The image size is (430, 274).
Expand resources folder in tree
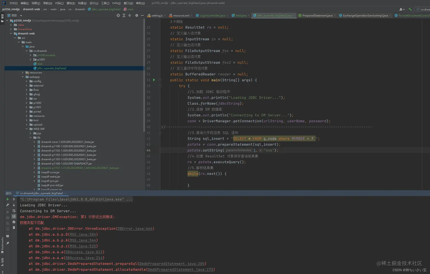23,73
